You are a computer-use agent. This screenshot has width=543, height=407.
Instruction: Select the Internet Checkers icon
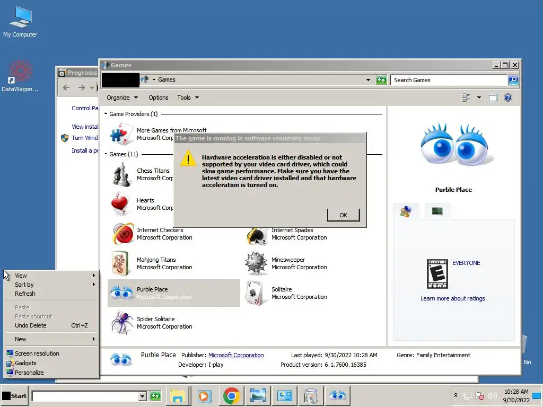pos(122,234)
